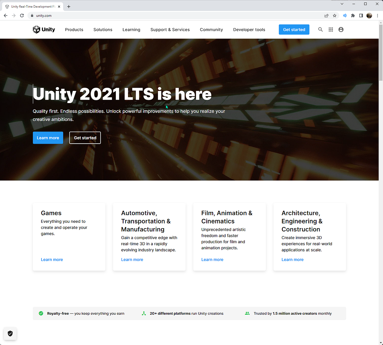
Task: Close the Unity Real-Time Development tab
Action: tap(59, 6)
